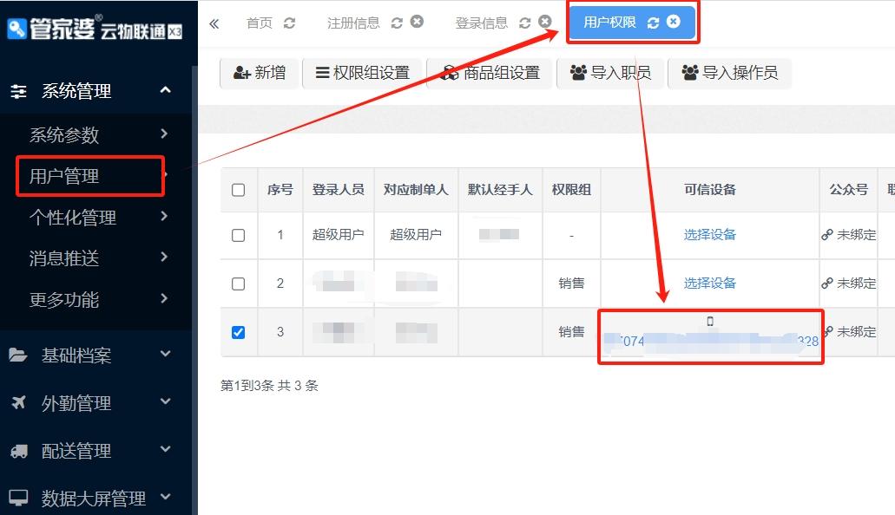895x515 pixels.
Task: Expand 系统参数 submenu
Action: [95, 134]
